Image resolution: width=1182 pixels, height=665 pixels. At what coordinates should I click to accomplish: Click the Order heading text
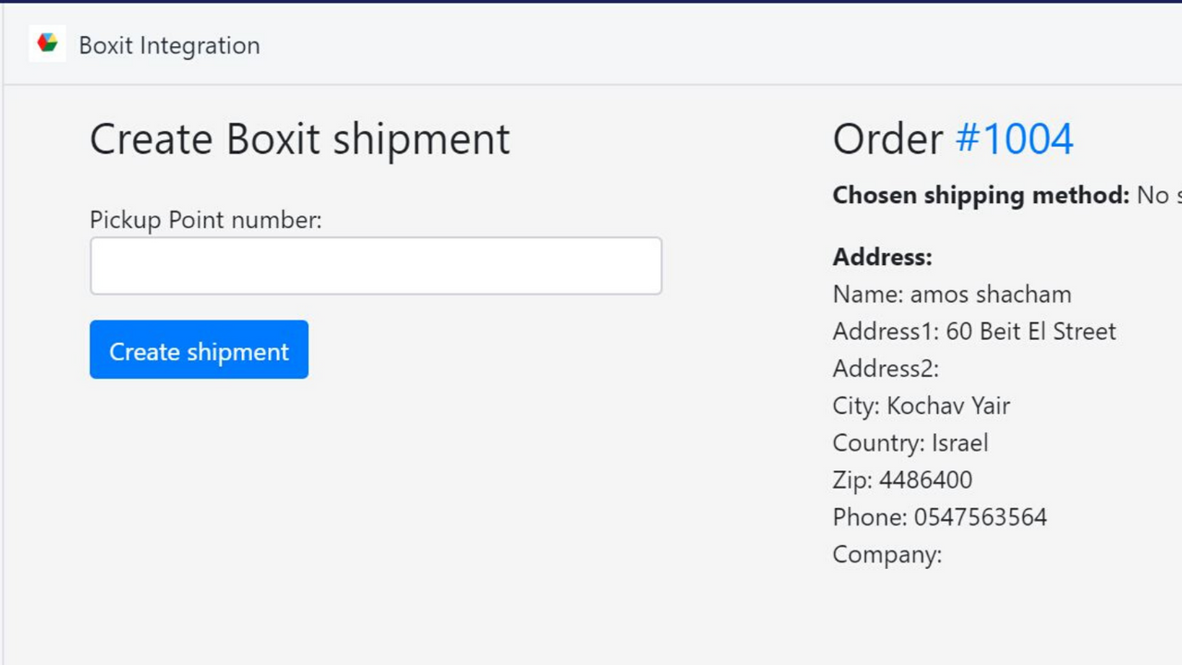point(886,139)
